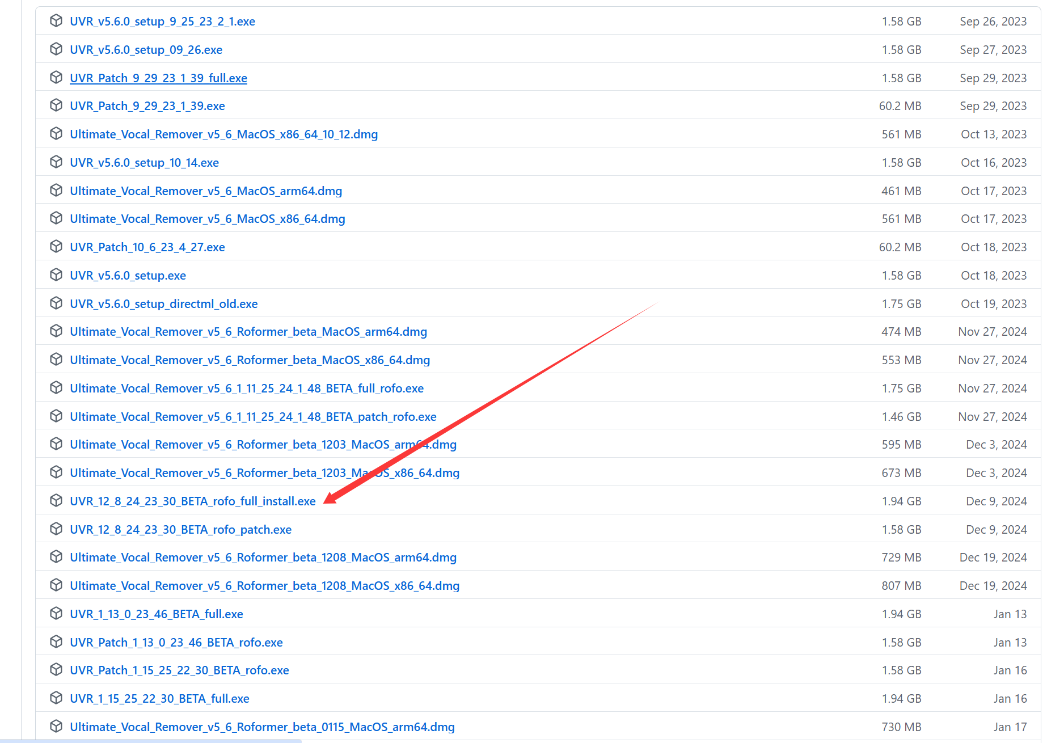Click the "729 MB" file size

(x=901, y=558)
